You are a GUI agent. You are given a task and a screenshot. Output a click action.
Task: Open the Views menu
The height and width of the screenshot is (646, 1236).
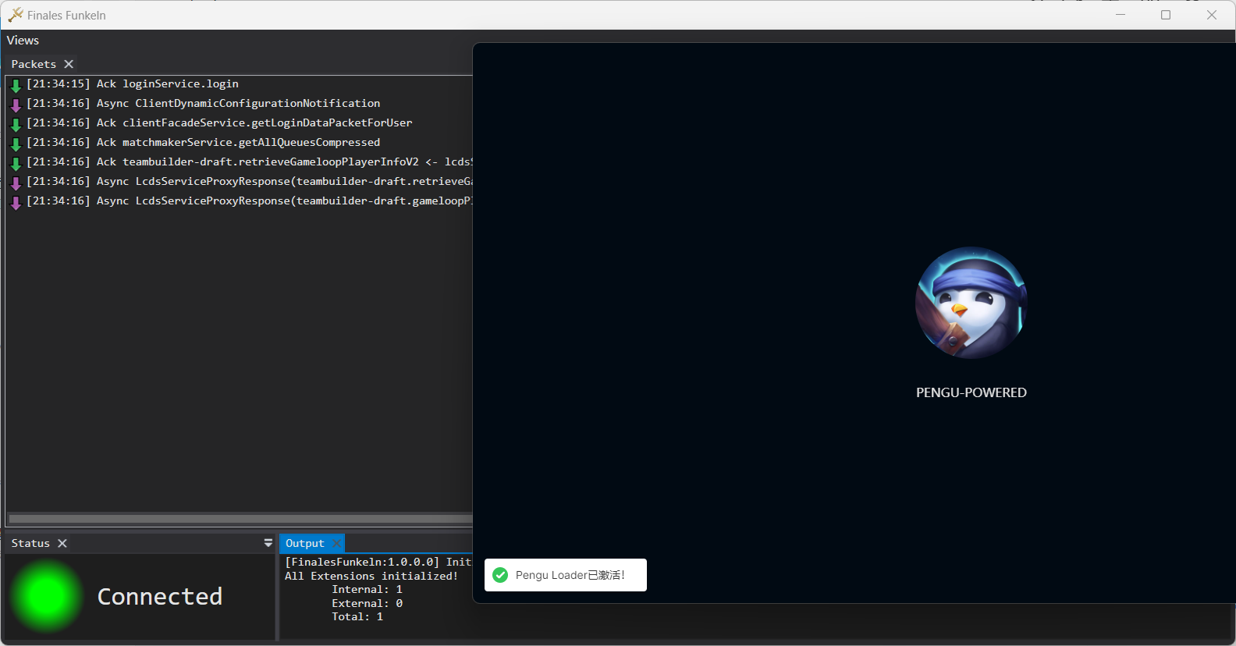tap(23, 41)
